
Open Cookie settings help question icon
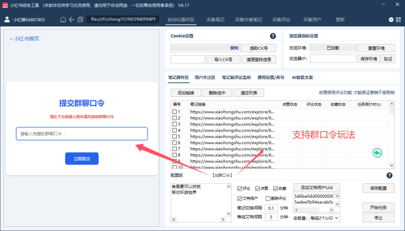click(273, 36)
